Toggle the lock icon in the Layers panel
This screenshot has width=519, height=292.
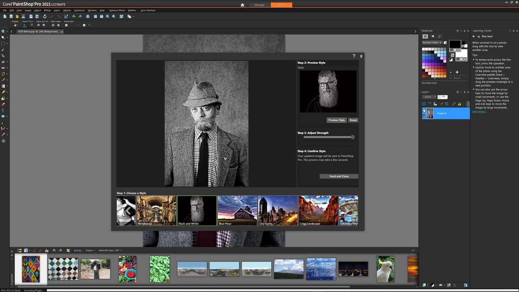pos(459,104)
